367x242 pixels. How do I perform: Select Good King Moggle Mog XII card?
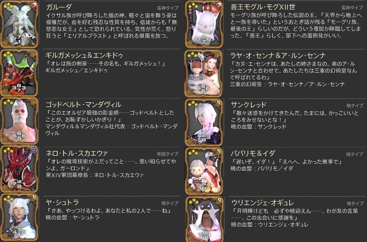click(204, 24)
